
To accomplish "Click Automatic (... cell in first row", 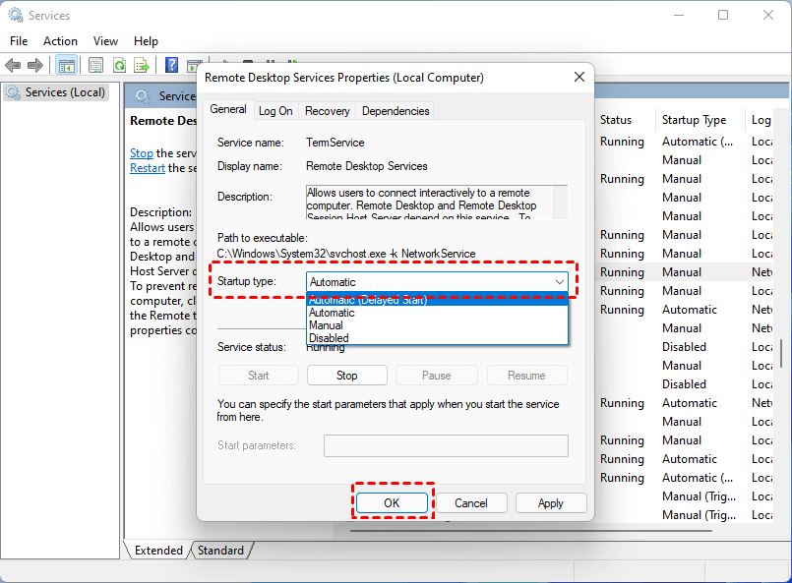I will point(697,142).
